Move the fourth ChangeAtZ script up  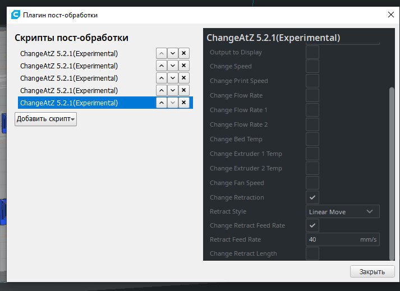click(x=161, y=90)
